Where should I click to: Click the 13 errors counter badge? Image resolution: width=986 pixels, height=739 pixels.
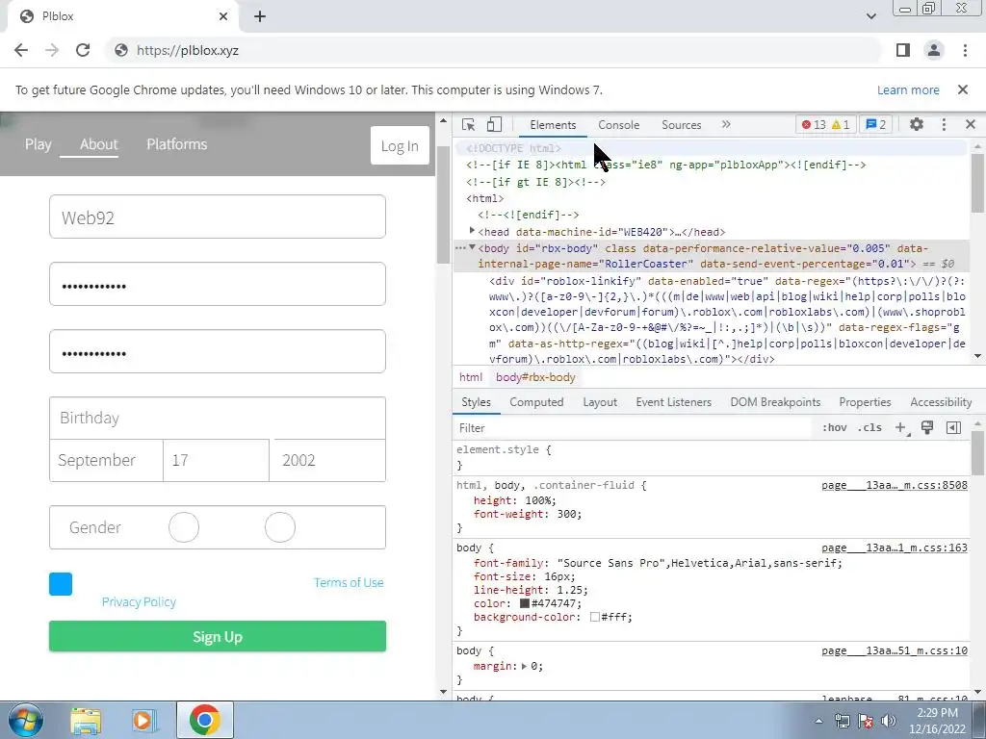click(813, 124)
